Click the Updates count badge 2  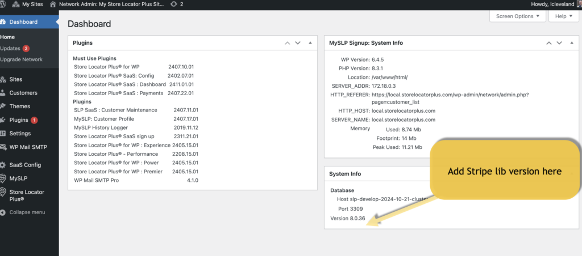[26, 49]
